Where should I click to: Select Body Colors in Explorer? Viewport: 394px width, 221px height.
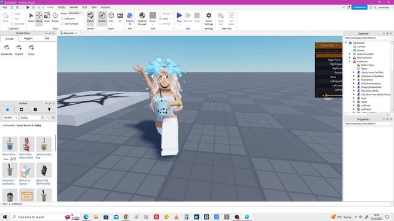click(x=368, y=65)
